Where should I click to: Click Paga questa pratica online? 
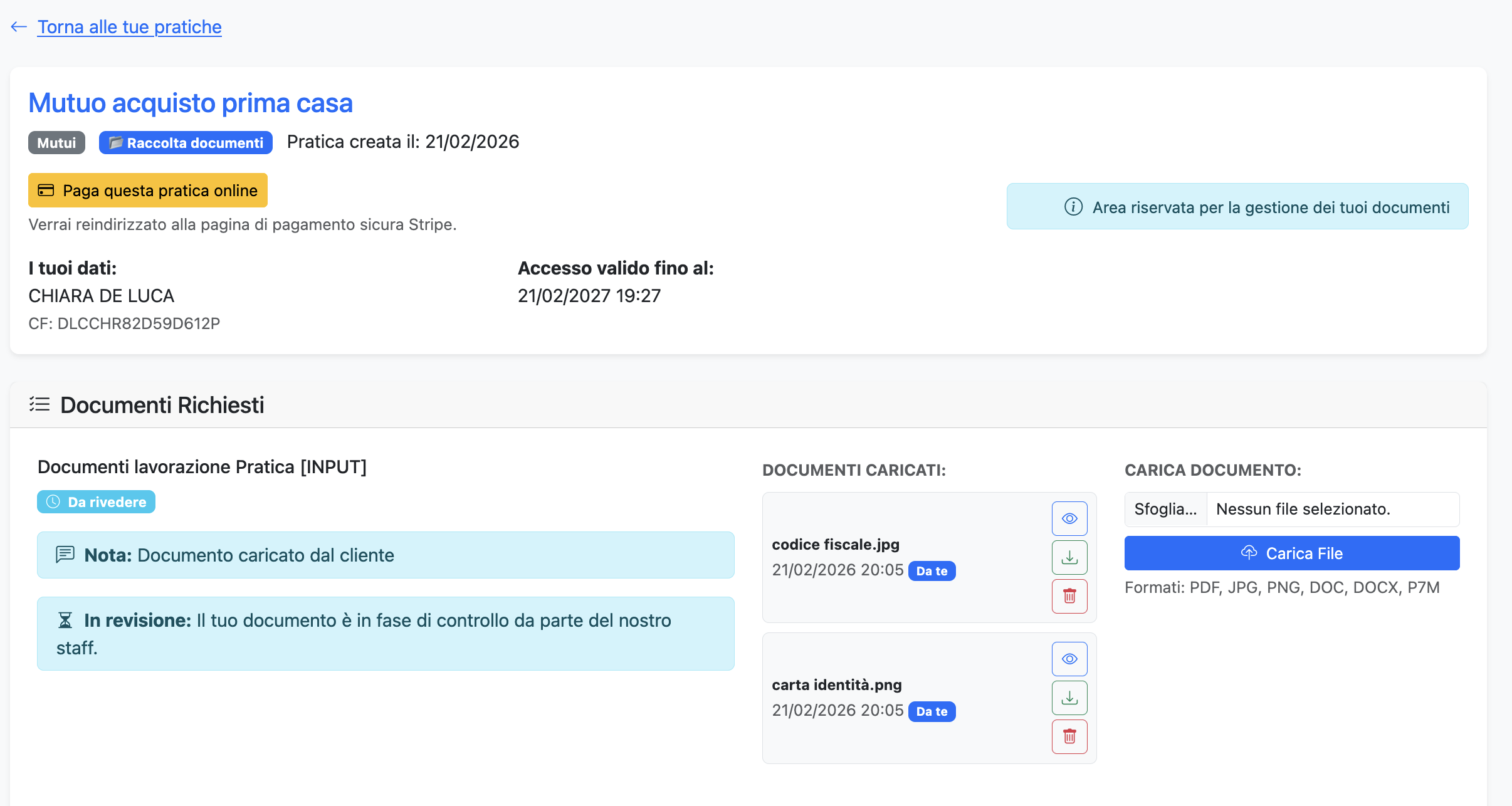tap(147, 190)
